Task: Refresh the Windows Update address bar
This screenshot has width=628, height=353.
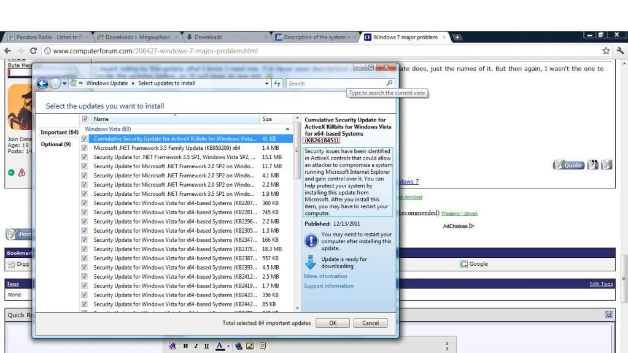Action: (277, 83)
